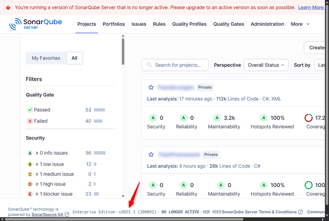Open the Overall Status perspective dropdown
Image resolution: width=329 pixels, height=221 pixels.
click(x=266, y=65)
